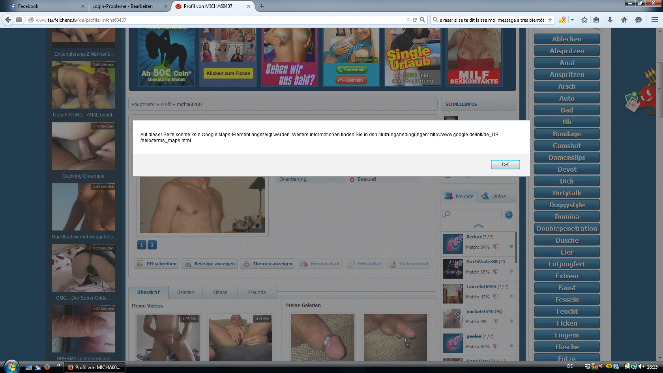Click the gear icon in the friends panel
The height and width of the screenshot is (373, 663).
click(509, 215)
